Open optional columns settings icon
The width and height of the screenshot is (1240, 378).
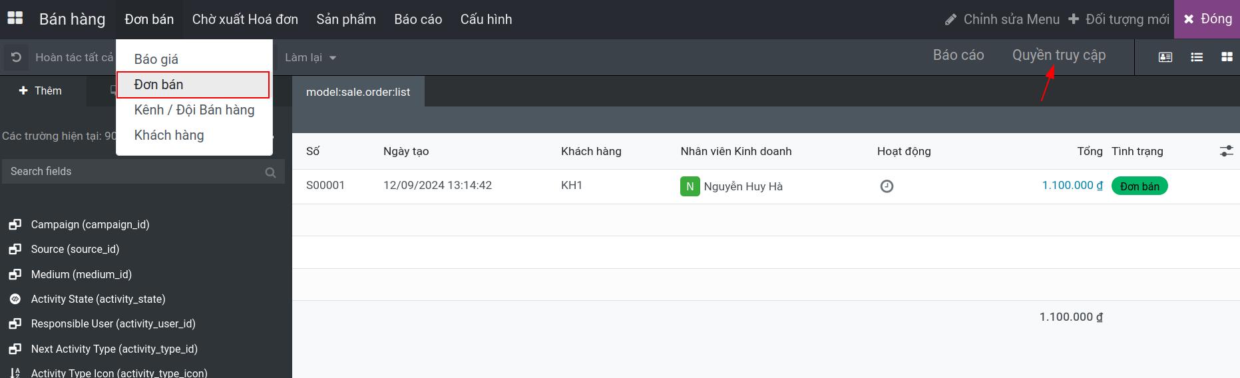tap(1226, 151)
